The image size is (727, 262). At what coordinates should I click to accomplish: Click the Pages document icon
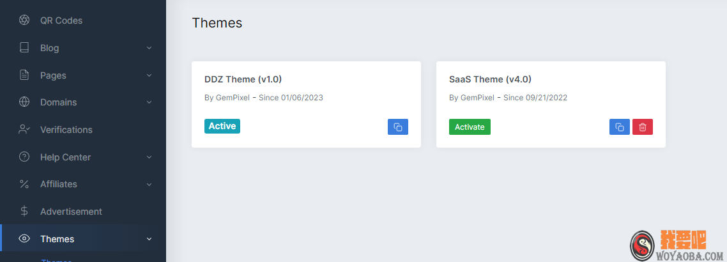click(24, 75)
